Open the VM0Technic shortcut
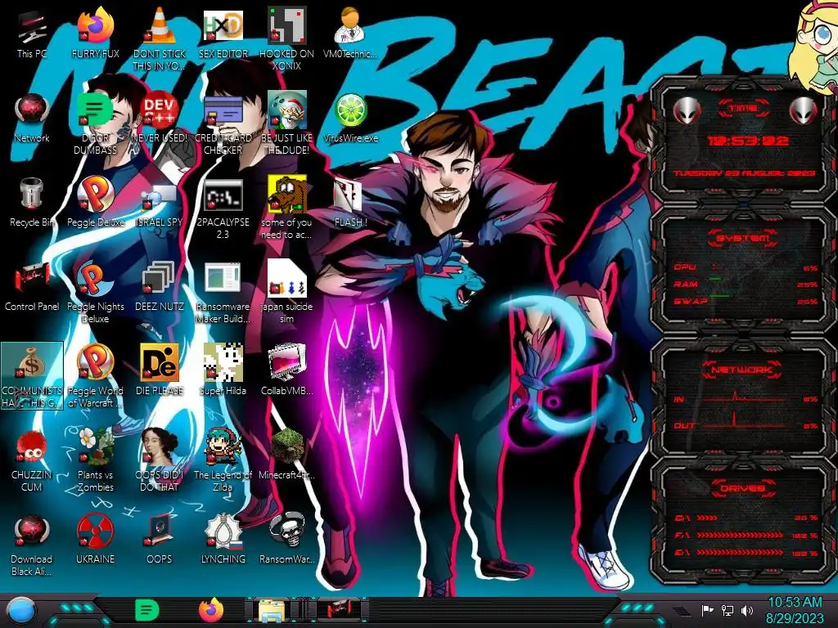Viewport: 838px width, 628px height. coord(350,34)
